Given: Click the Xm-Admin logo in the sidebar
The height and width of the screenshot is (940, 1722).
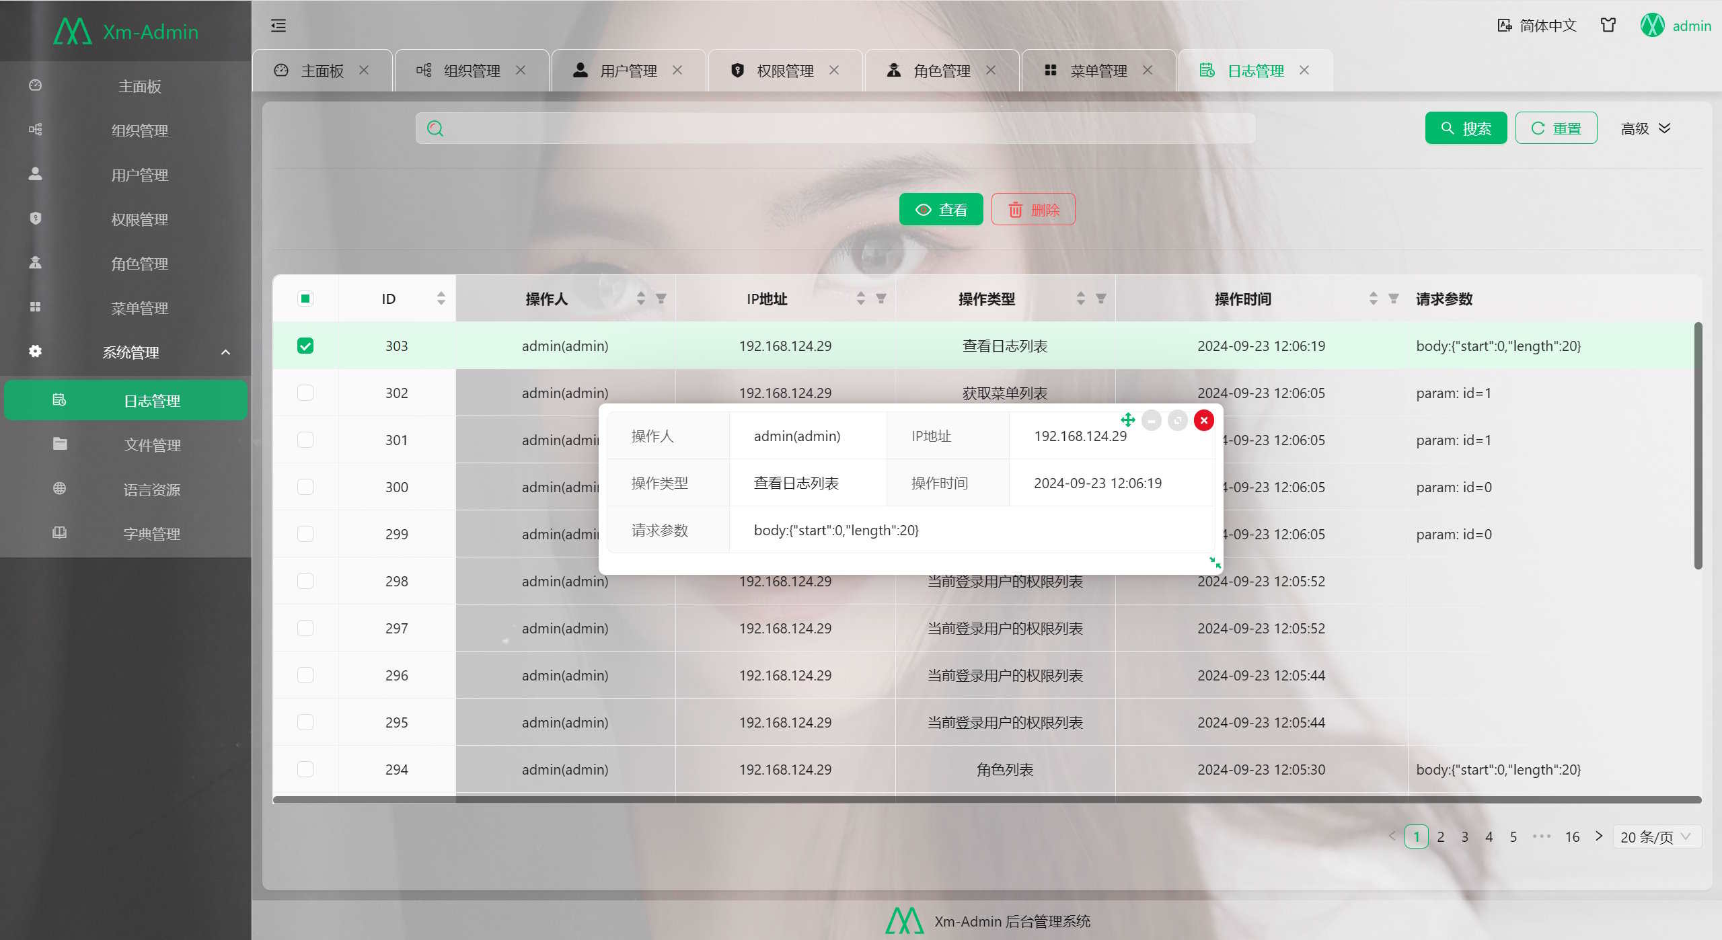Looking at the screenshot, I should 126,31.
